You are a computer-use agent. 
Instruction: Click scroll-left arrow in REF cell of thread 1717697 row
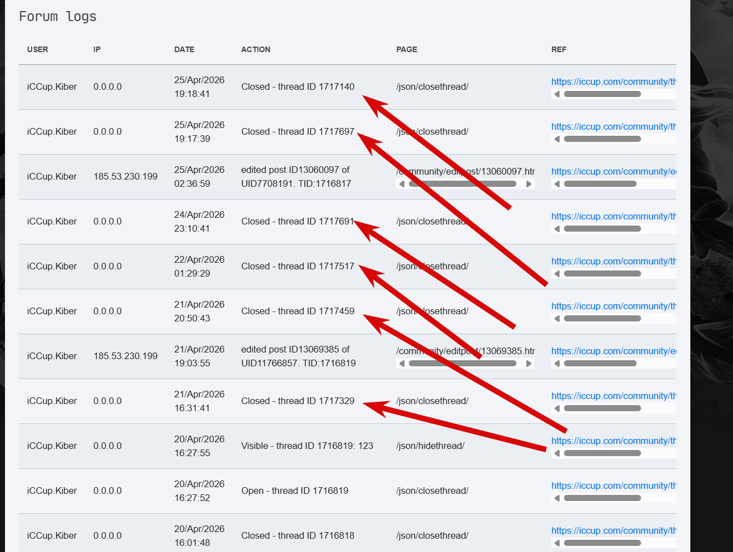(557, 139)
